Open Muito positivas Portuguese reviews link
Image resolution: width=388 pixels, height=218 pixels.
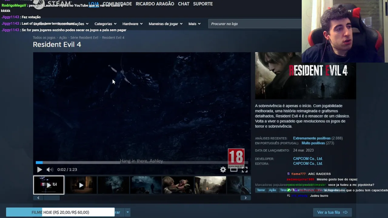[x=313, y=143]
